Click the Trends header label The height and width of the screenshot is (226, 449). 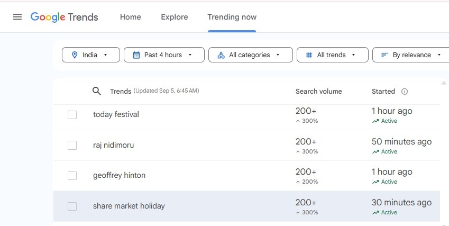(121, 92)
